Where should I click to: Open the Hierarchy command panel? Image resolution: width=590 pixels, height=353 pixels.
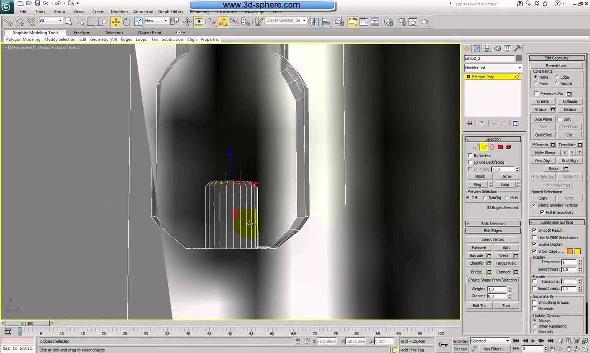(487, 48)
